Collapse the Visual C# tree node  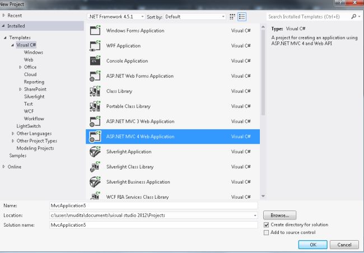[12, 45]
